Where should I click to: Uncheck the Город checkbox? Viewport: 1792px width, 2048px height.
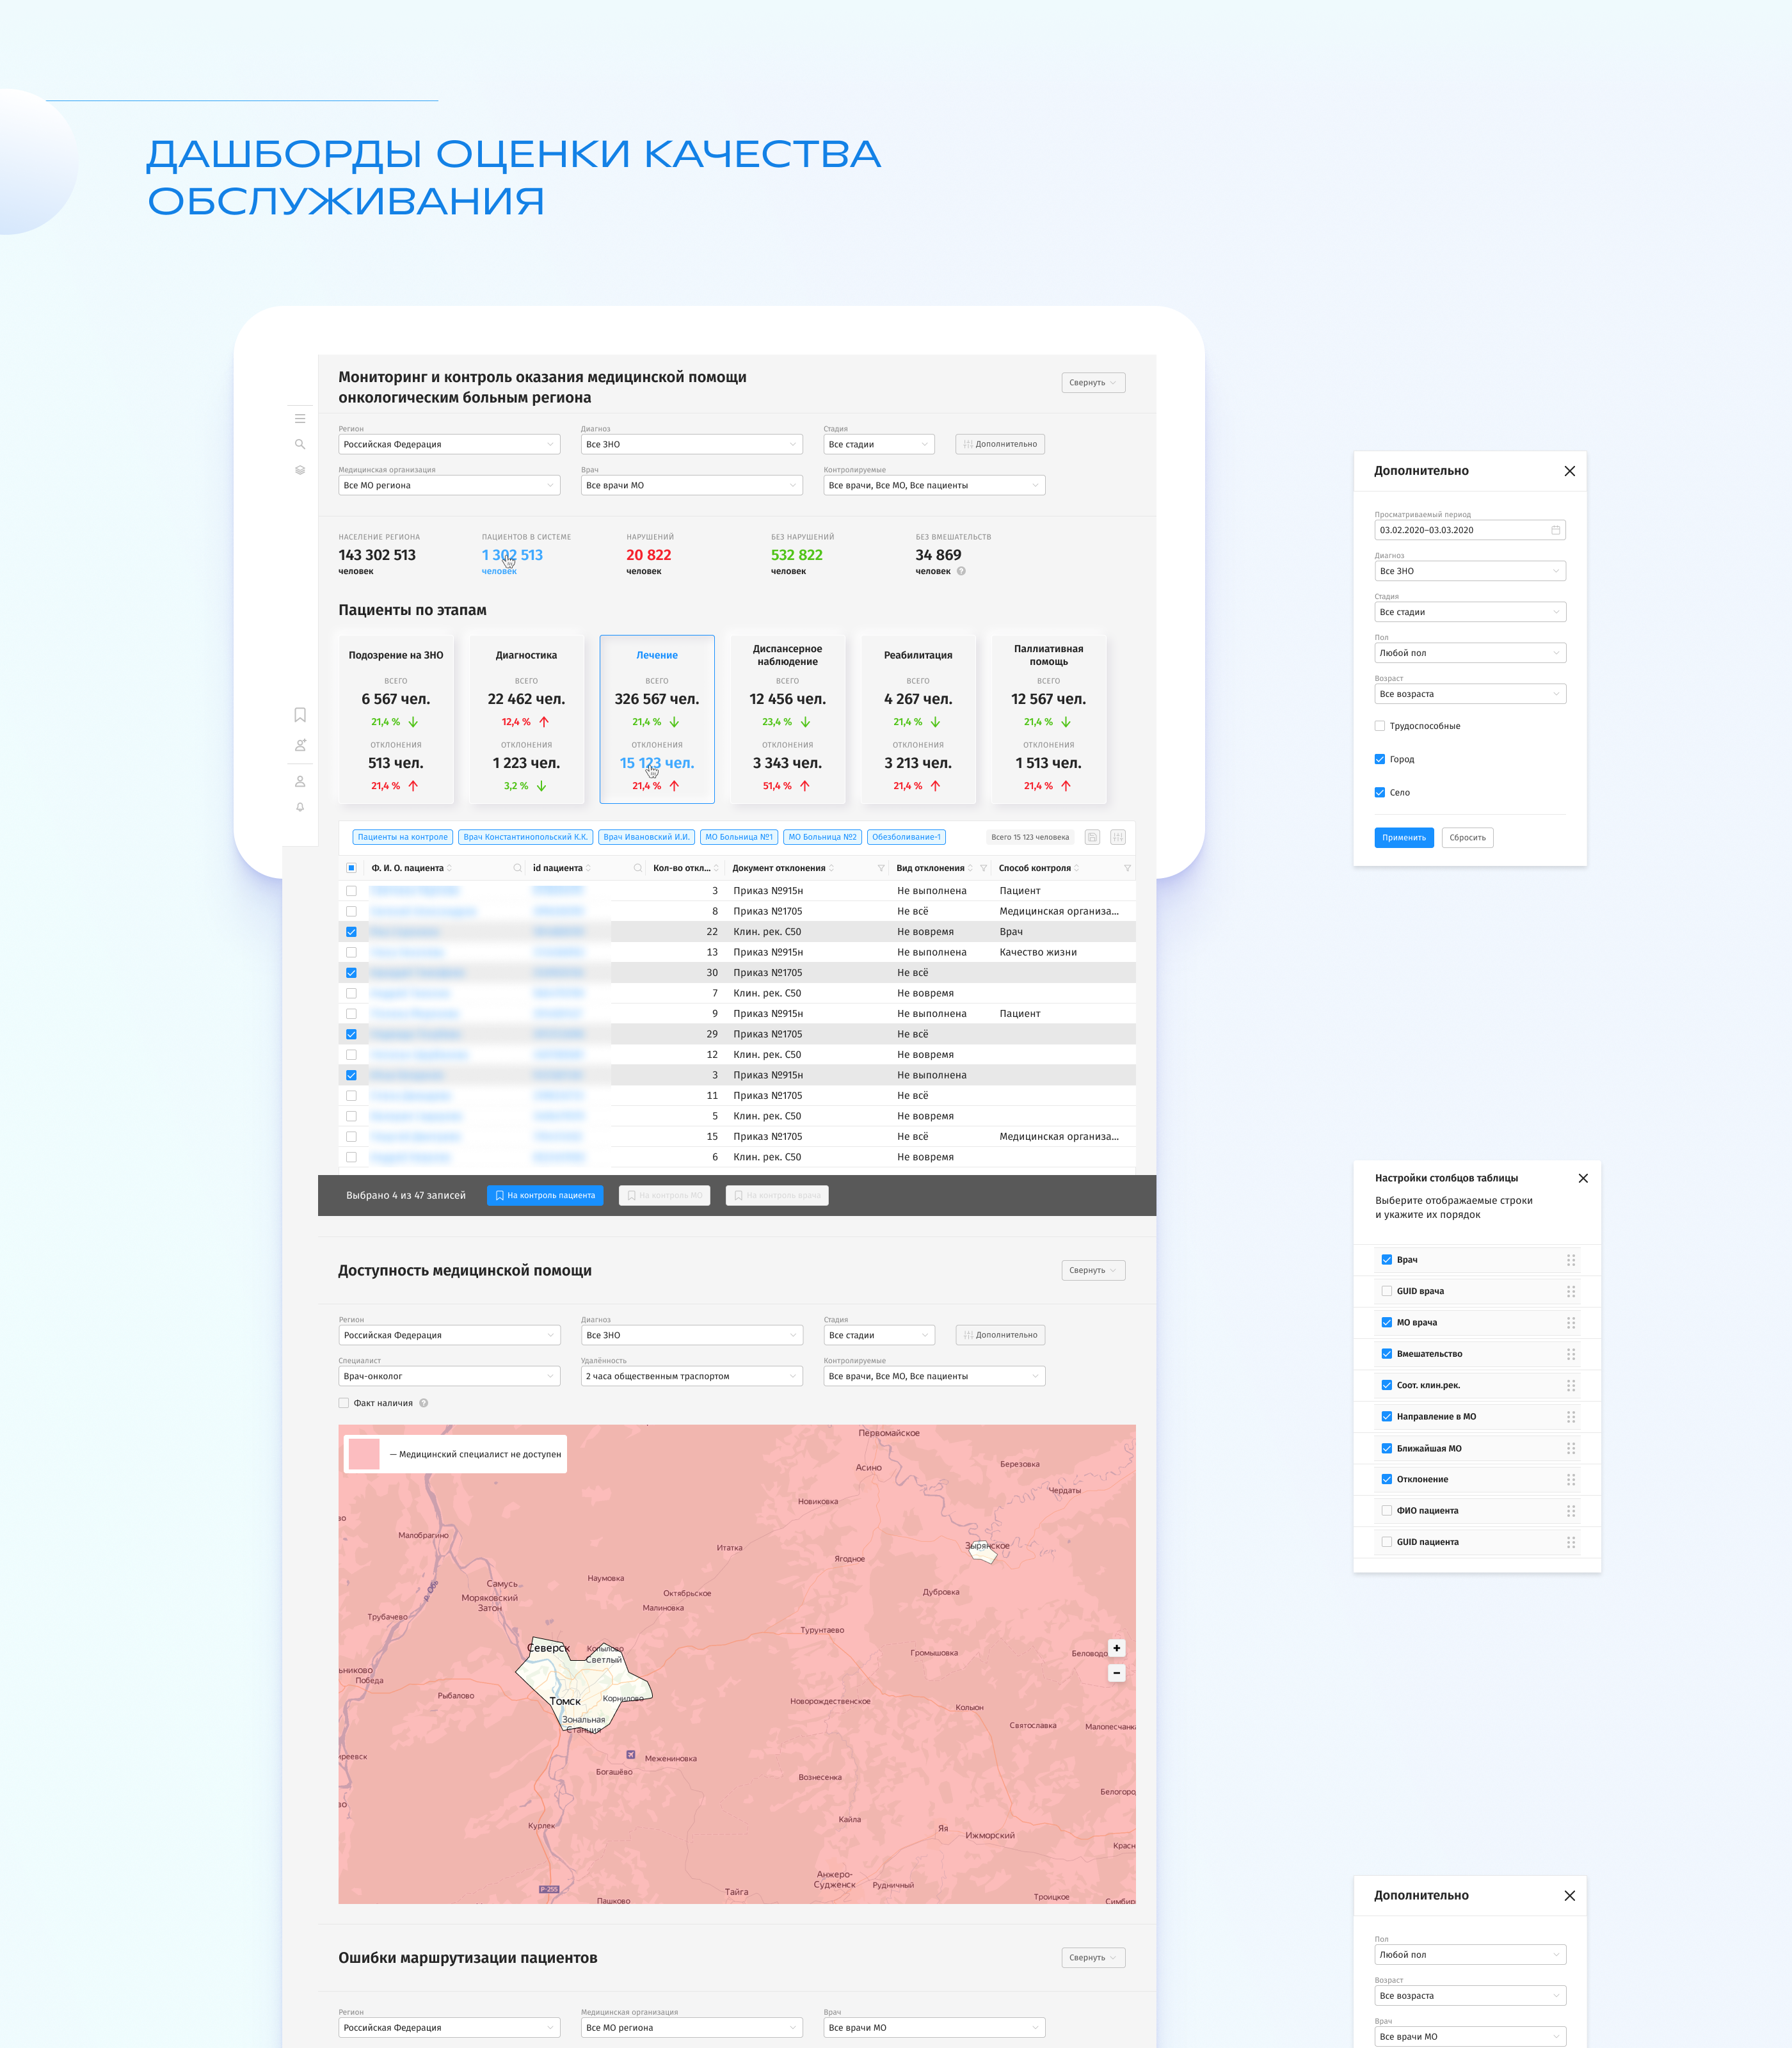[x=1380, y=759]
